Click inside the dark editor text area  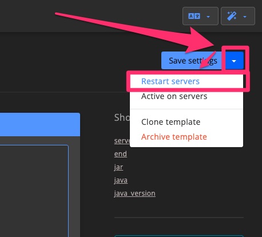[x=34, y=191]
